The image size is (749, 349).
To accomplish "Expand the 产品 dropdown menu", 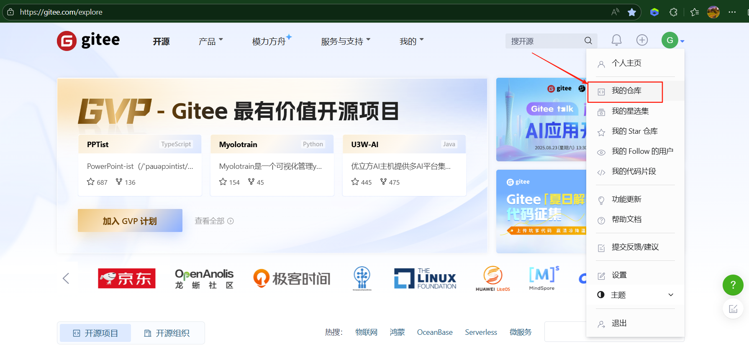I will (x=211, y=41).
